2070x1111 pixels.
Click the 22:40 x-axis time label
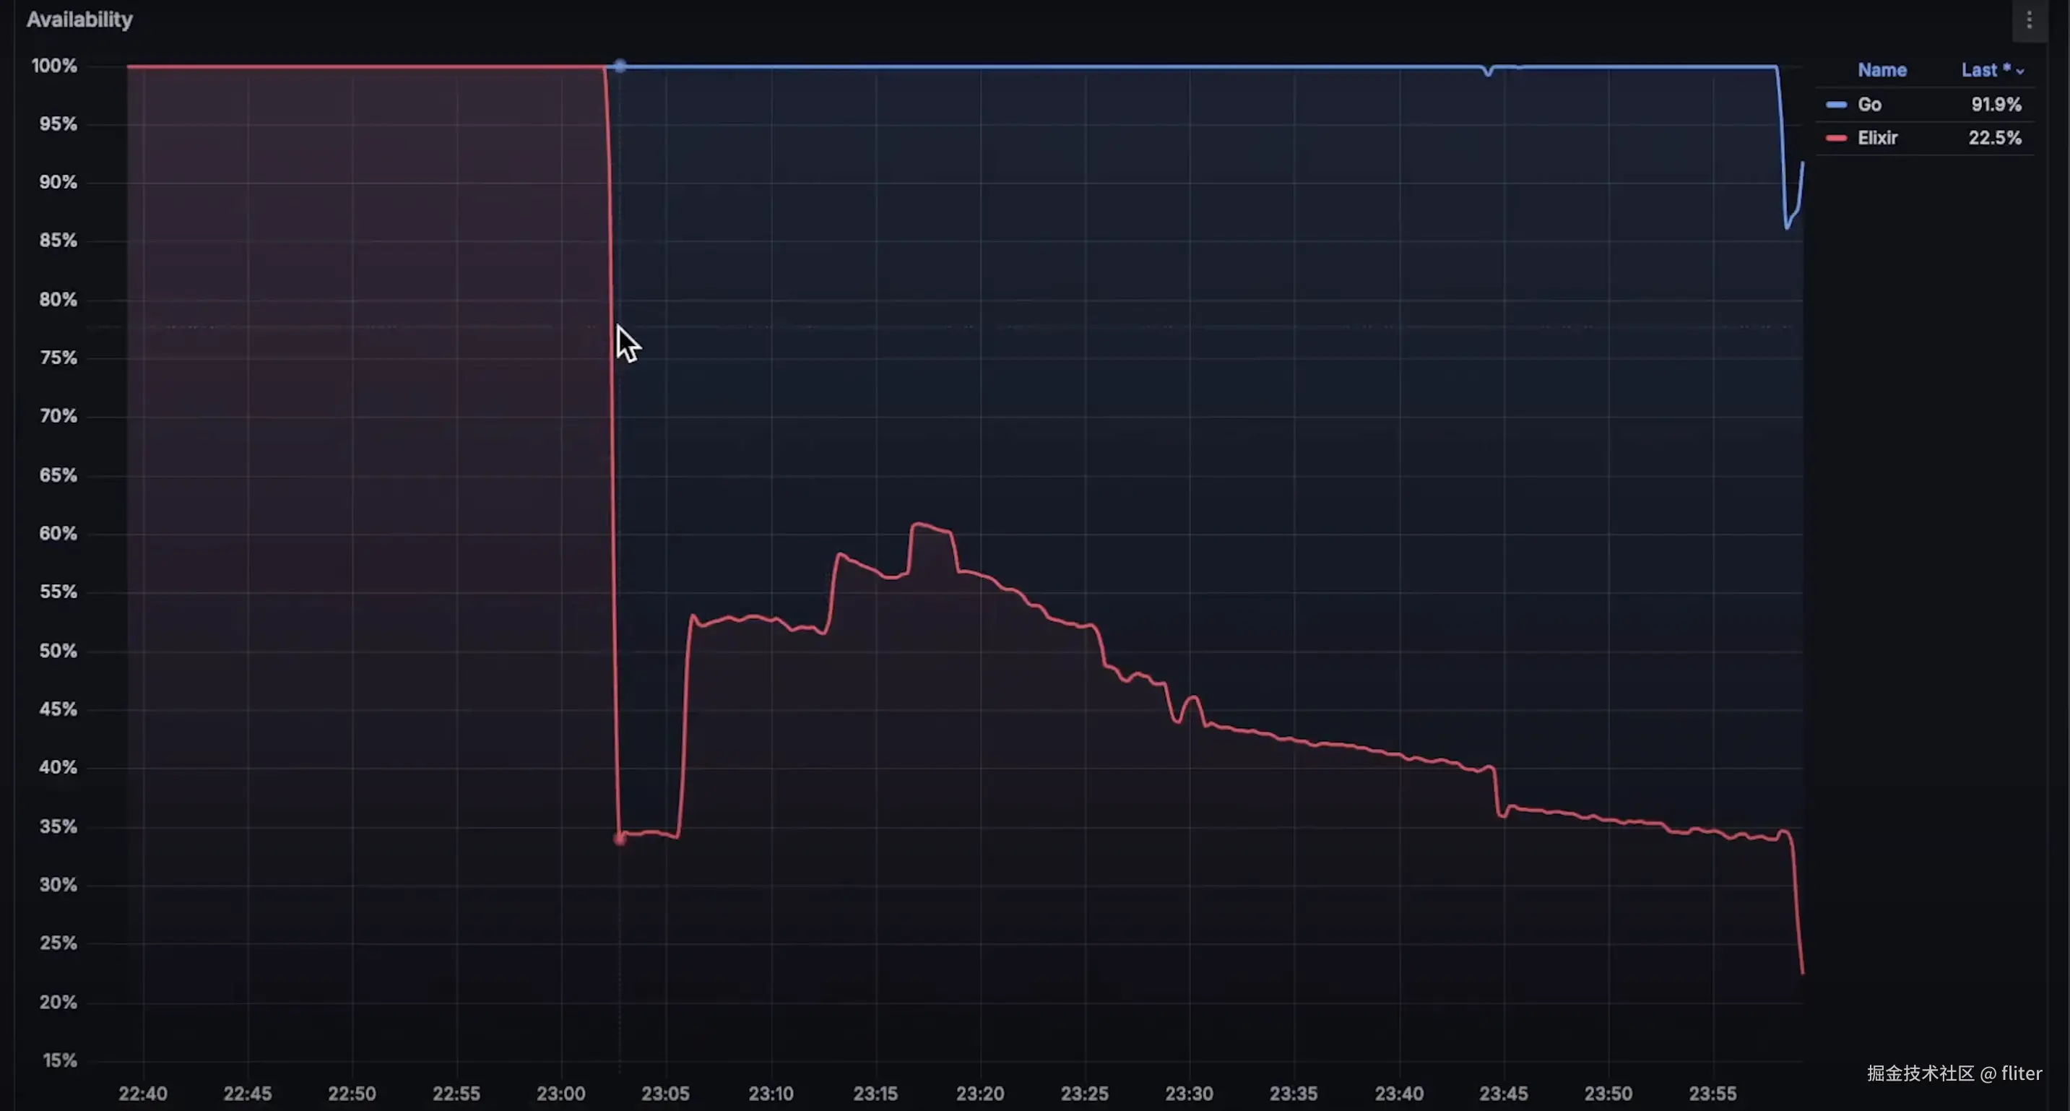[143, 1094]
